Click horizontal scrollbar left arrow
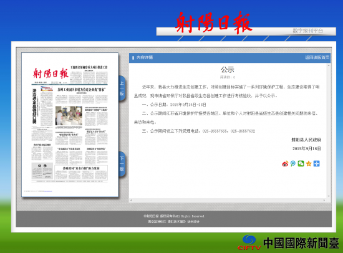The width and height of the screenshot is (343, 253). pos(131,200)
